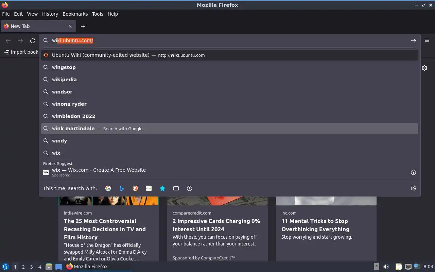Click the indiewire article thumbnail image

(x=109, y=201)
